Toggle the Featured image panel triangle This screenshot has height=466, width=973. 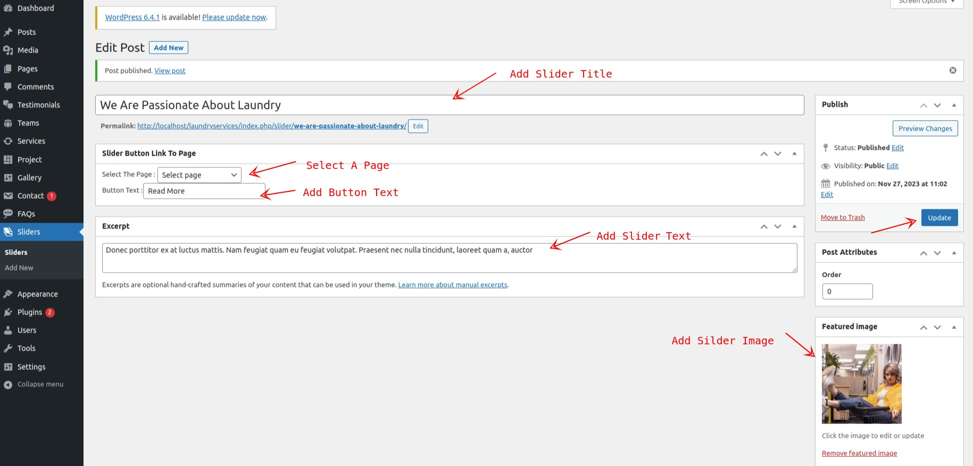click(x=954, y=327)
